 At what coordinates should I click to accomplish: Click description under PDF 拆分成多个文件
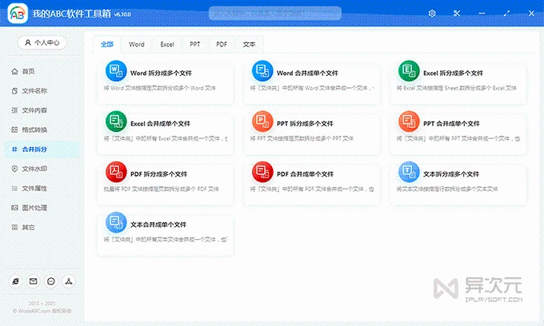(x=162, y=189)
